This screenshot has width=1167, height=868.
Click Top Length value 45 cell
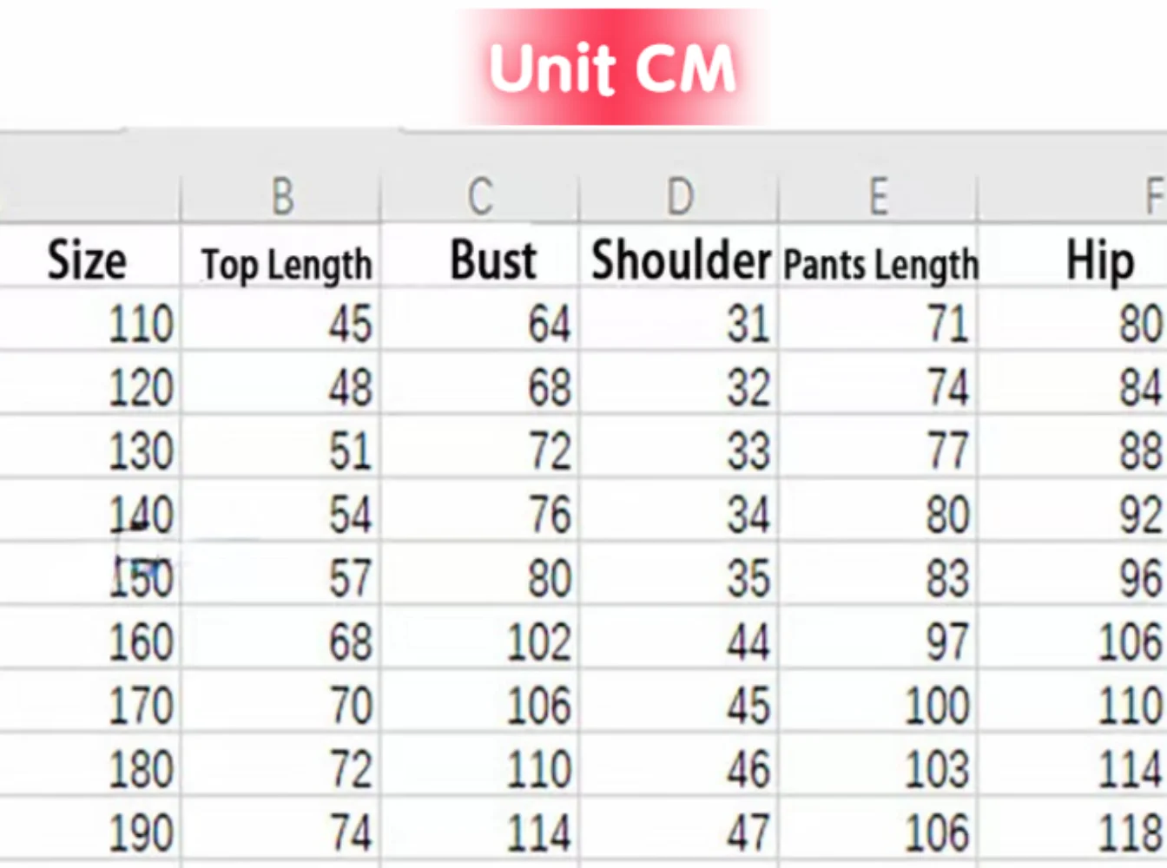(x=350, y=325)
